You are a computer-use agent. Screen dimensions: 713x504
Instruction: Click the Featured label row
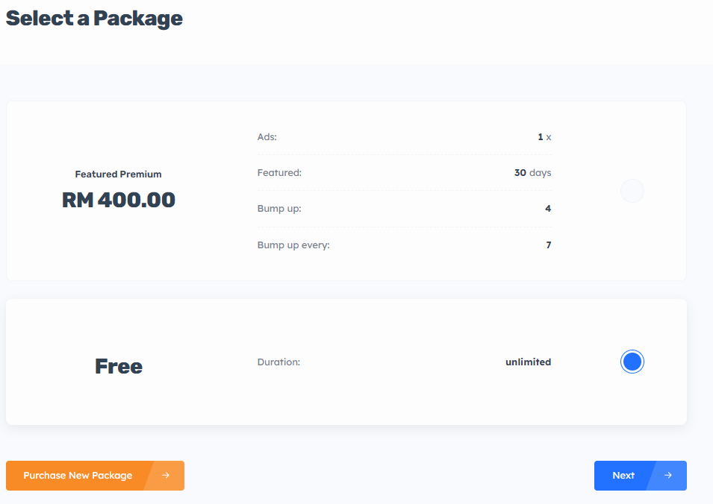click(279, 173)
